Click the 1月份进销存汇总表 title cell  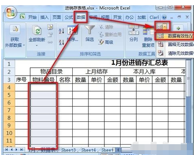coord(139,62)
